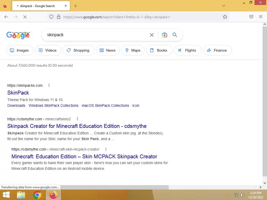
Task: Open the Windows Start button
Action: 6,195
